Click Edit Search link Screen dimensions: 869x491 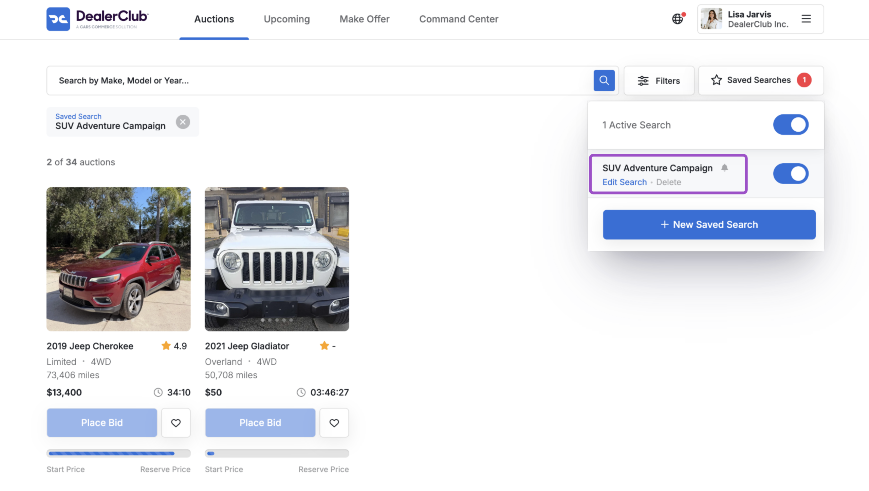pyautogui.click(x=625, y=182)
